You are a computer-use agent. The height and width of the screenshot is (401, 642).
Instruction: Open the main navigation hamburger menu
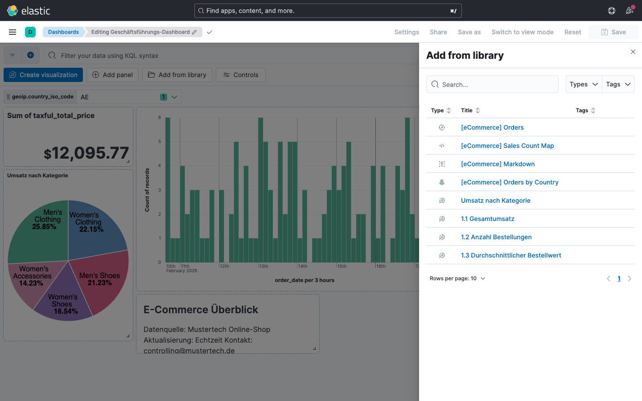click(x=12, y=32)
